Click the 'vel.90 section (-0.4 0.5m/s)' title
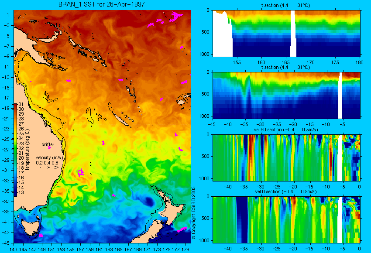This screenshot has width=371, height=253. pos(286,130)
